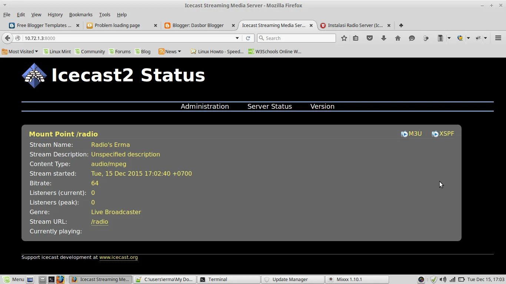This screenshot has height=284, width=506.
Task: Switch to Mixxx 1.10.1 taskbar window
Action: tap(357, 280)
